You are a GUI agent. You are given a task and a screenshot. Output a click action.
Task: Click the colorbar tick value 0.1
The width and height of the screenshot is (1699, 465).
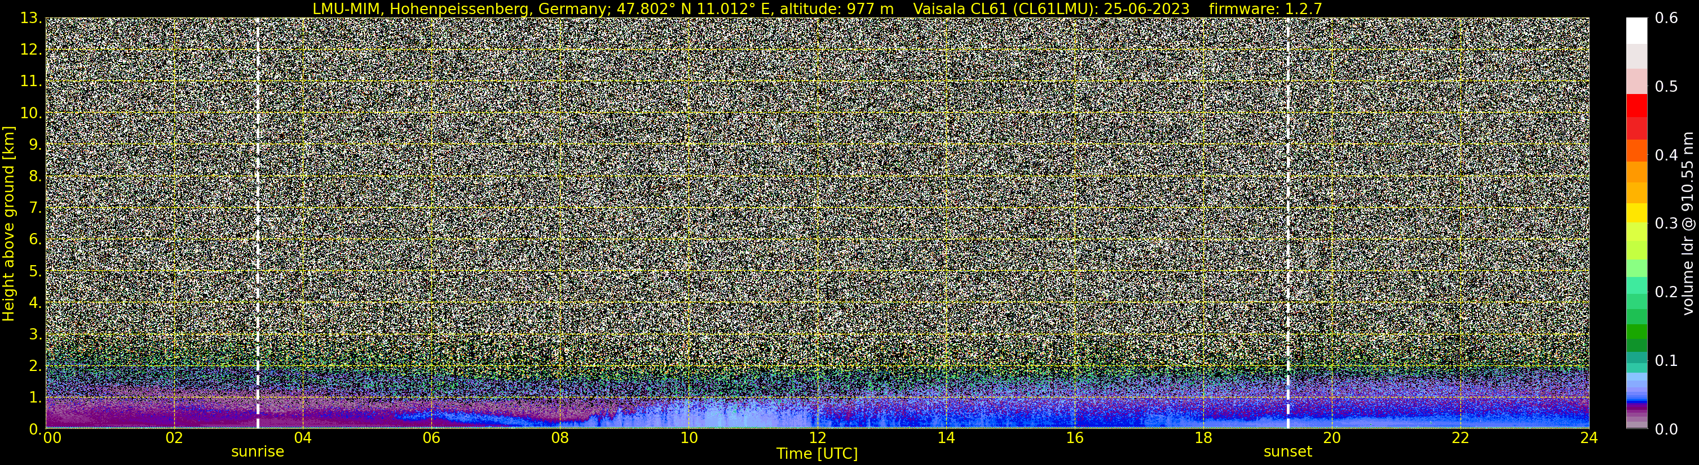point(1666,360)
